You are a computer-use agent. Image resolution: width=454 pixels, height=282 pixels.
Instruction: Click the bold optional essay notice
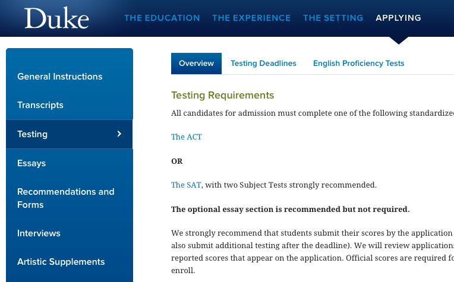(x=291, y=209)
